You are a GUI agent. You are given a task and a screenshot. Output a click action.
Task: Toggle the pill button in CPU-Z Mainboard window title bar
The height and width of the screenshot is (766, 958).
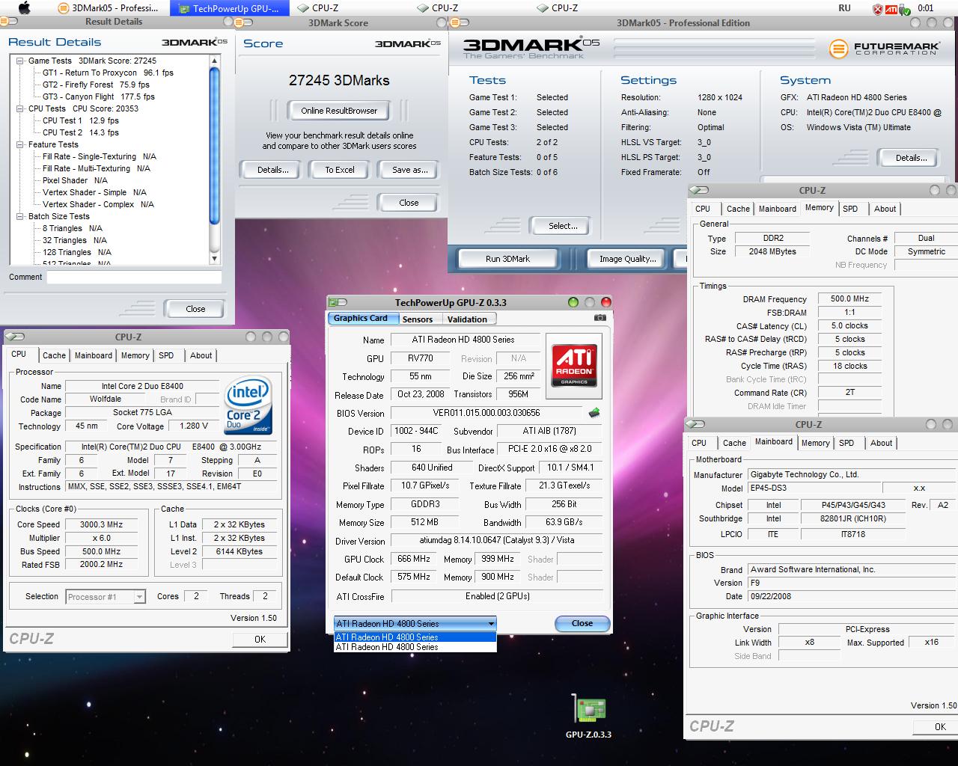tap(696, 424)
